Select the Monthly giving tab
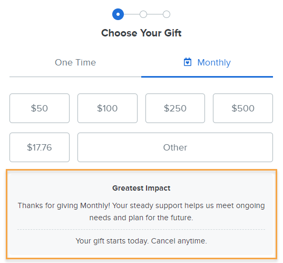 [207, 63]
